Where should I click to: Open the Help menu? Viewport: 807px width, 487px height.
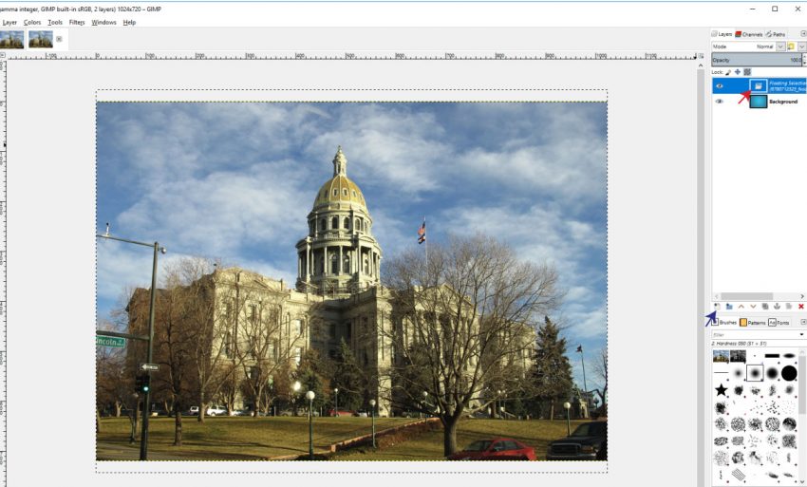point(129,22)
